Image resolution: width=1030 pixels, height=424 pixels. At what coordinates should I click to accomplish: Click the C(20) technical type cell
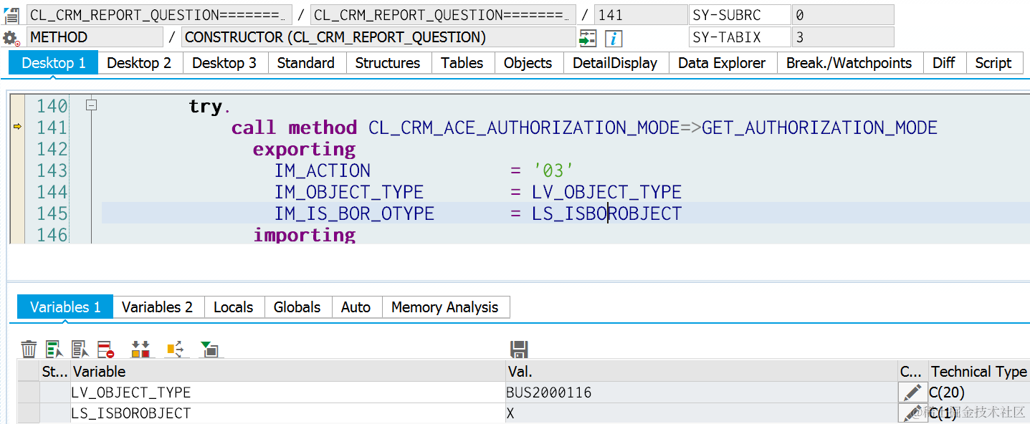(x=978, y=392)
